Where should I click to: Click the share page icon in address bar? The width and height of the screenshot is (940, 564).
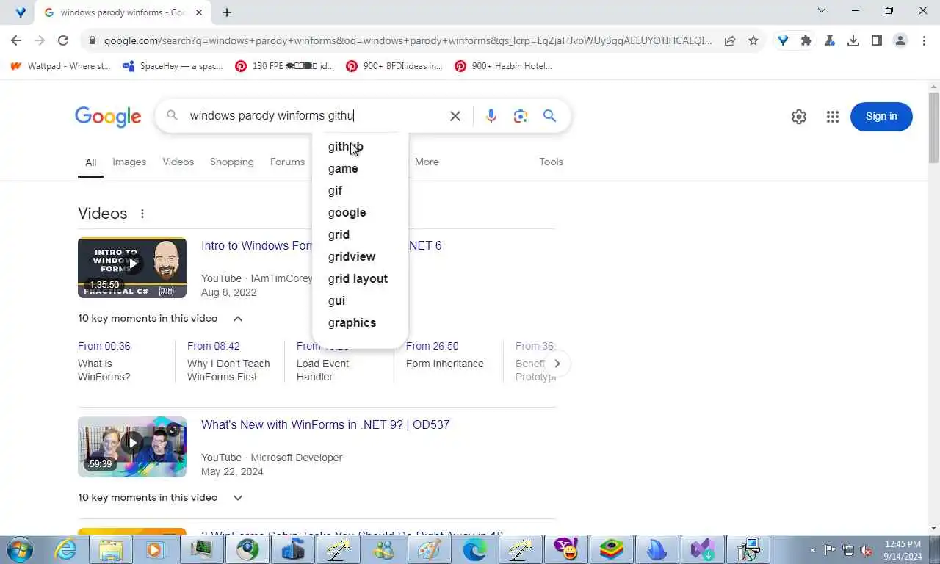730,40
